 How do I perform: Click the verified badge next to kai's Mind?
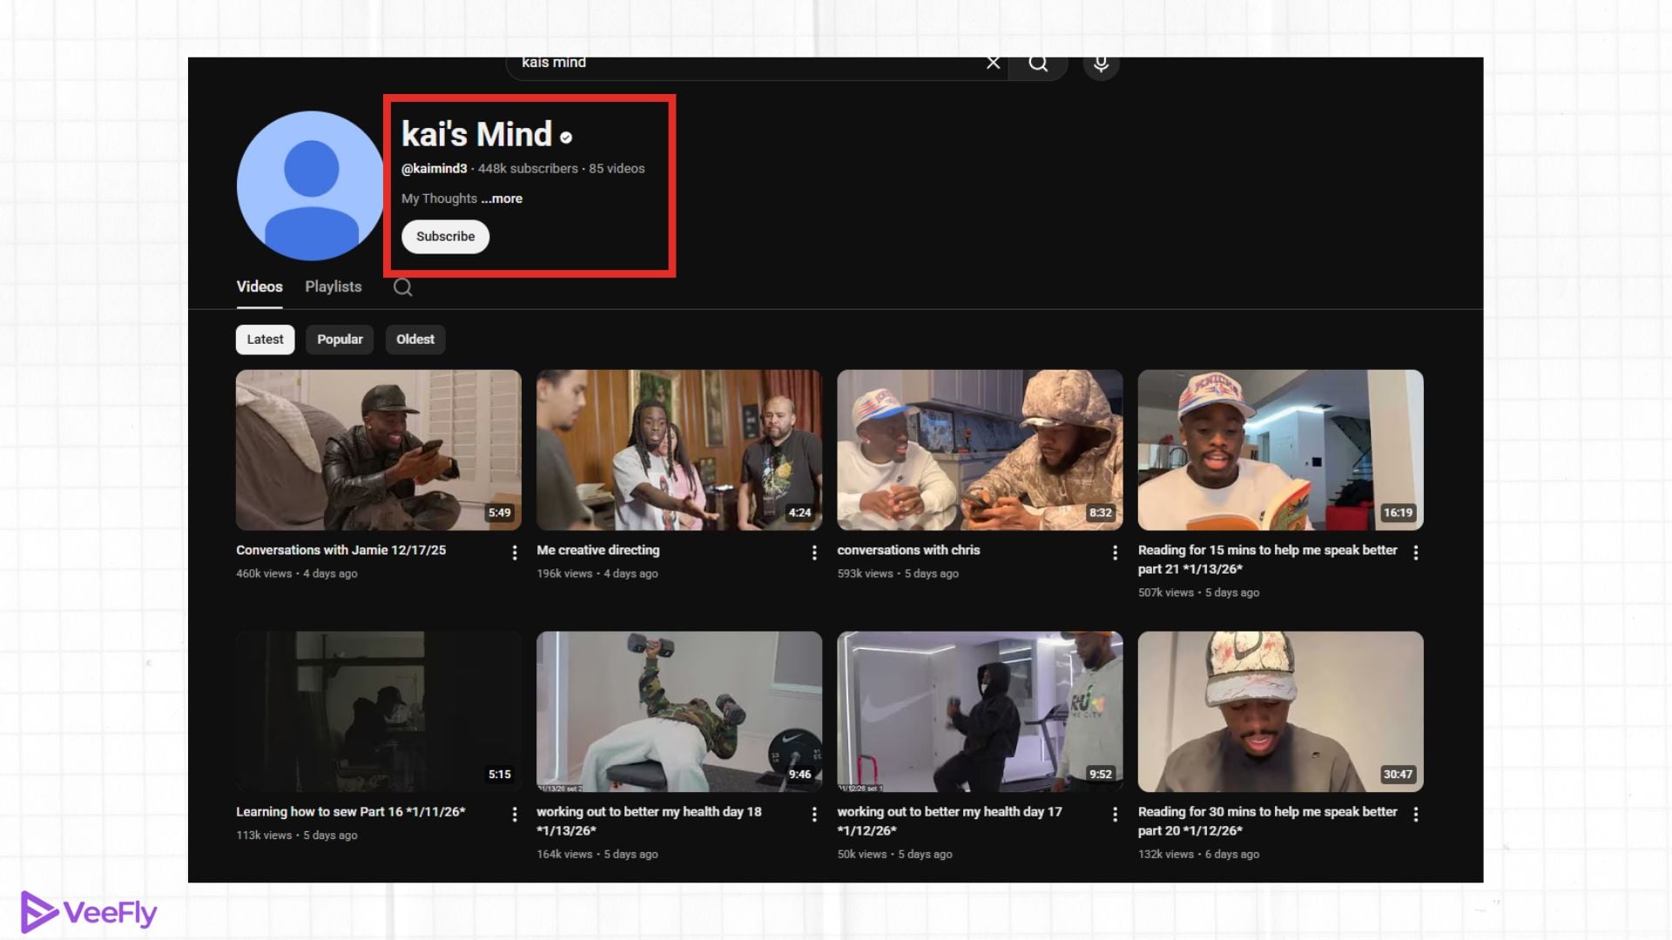click(x=564, y=136)
